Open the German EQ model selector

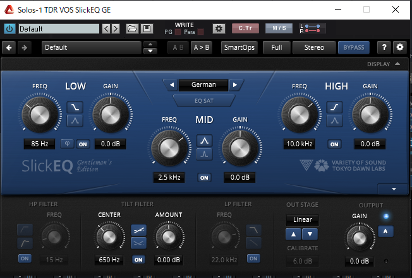pos(203,85)
